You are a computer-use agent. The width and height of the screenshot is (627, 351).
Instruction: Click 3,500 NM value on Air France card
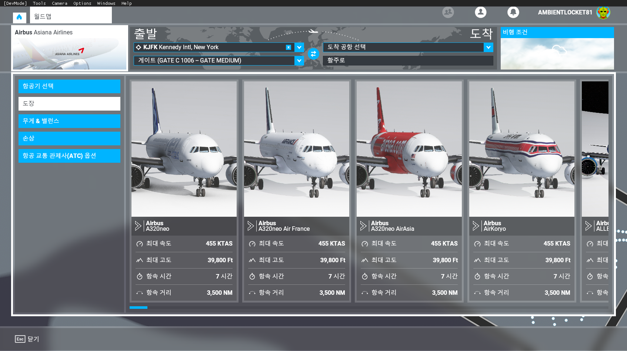332,293
